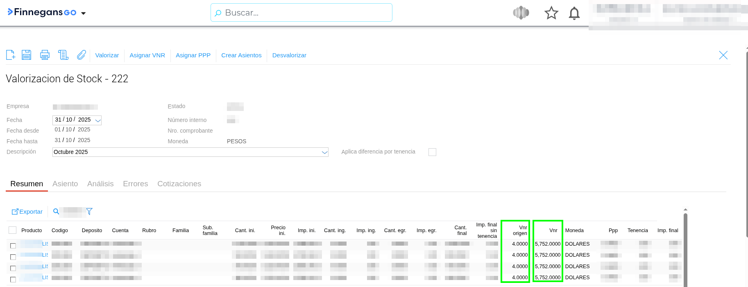The image size is (748, 287).
Task: Open the Finnegans Go menu arrow
Action: (x=84, y=13)
